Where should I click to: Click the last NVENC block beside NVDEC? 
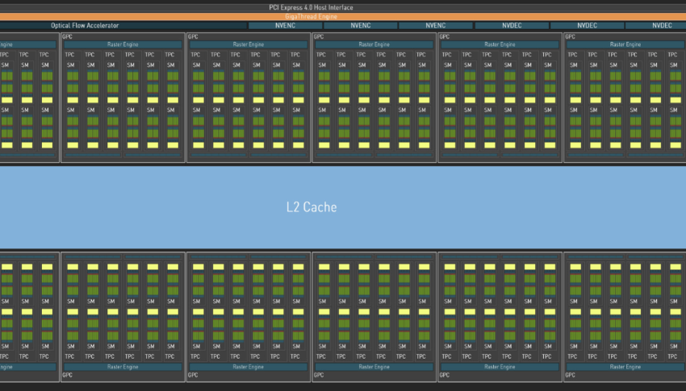tap(436, 26)
